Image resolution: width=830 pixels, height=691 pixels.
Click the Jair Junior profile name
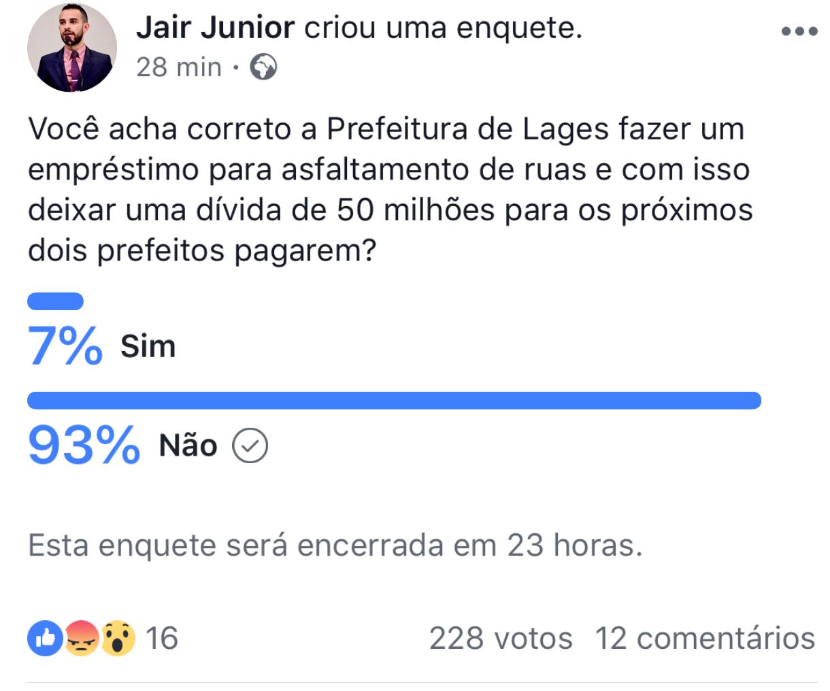[215, 28]
